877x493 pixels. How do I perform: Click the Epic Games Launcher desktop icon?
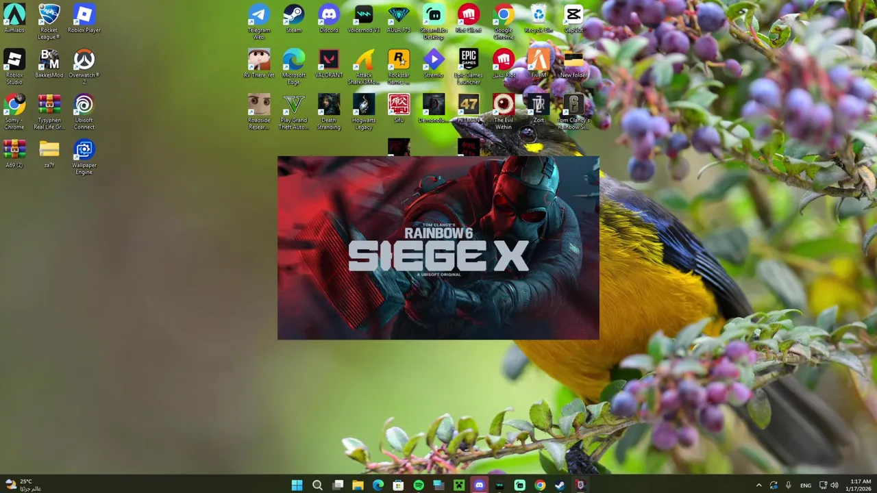pyautogui.click(x=469, y=66)
